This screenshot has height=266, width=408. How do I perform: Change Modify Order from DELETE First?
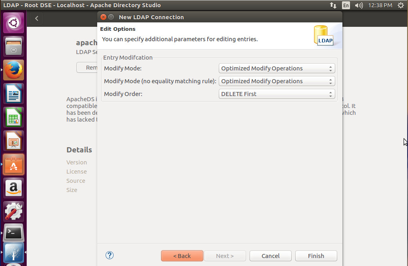[x=277, y=94]
